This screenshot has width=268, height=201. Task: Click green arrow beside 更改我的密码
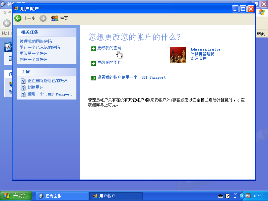pos(93,49)
